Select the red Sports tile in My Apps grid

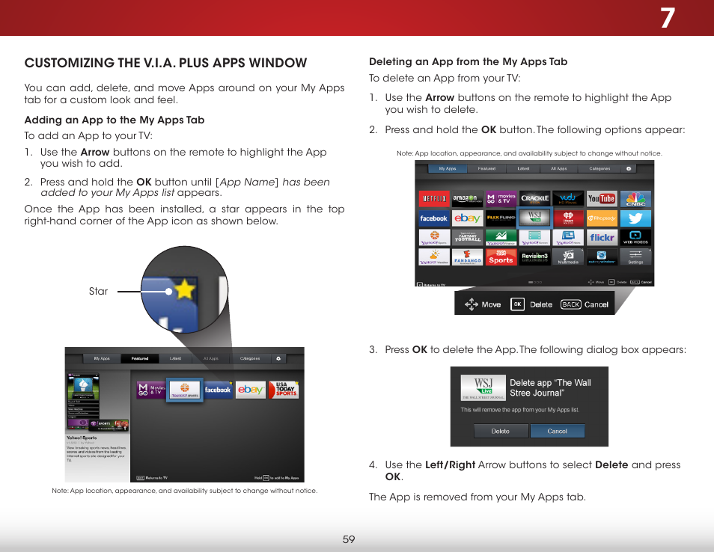pos(501,257)
